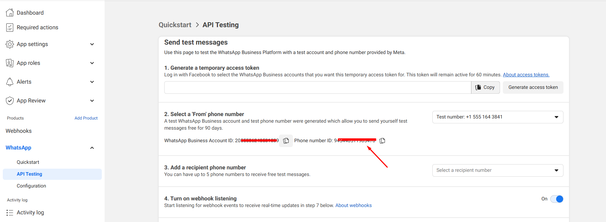Click the Dashboard home icon
The image size is (606, 222).
click(10, 13)
